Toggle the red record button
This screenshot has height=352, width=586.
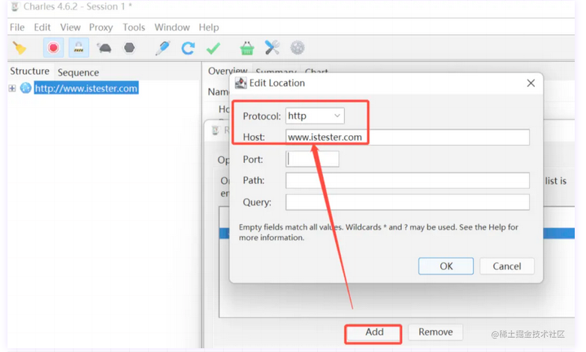53,48
